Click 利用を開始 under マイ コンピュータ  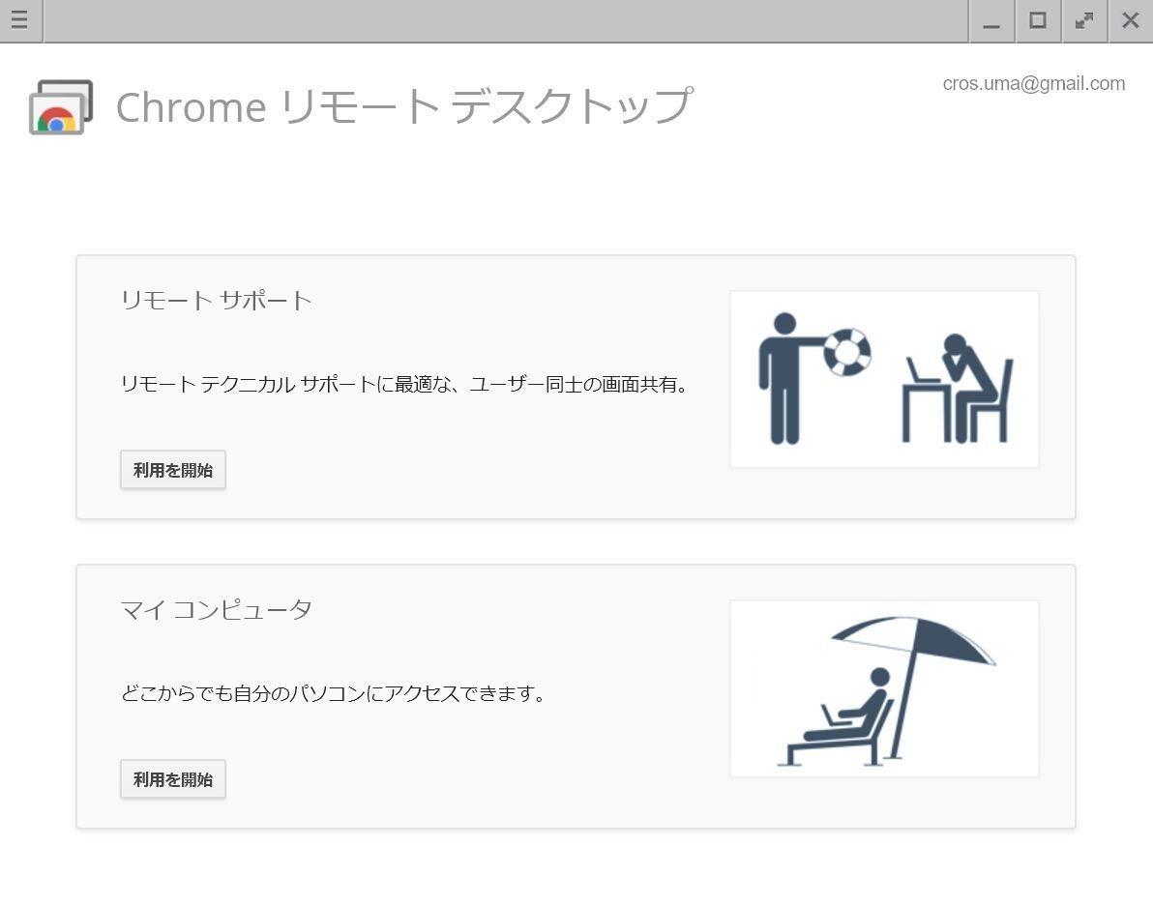[172, 778]
